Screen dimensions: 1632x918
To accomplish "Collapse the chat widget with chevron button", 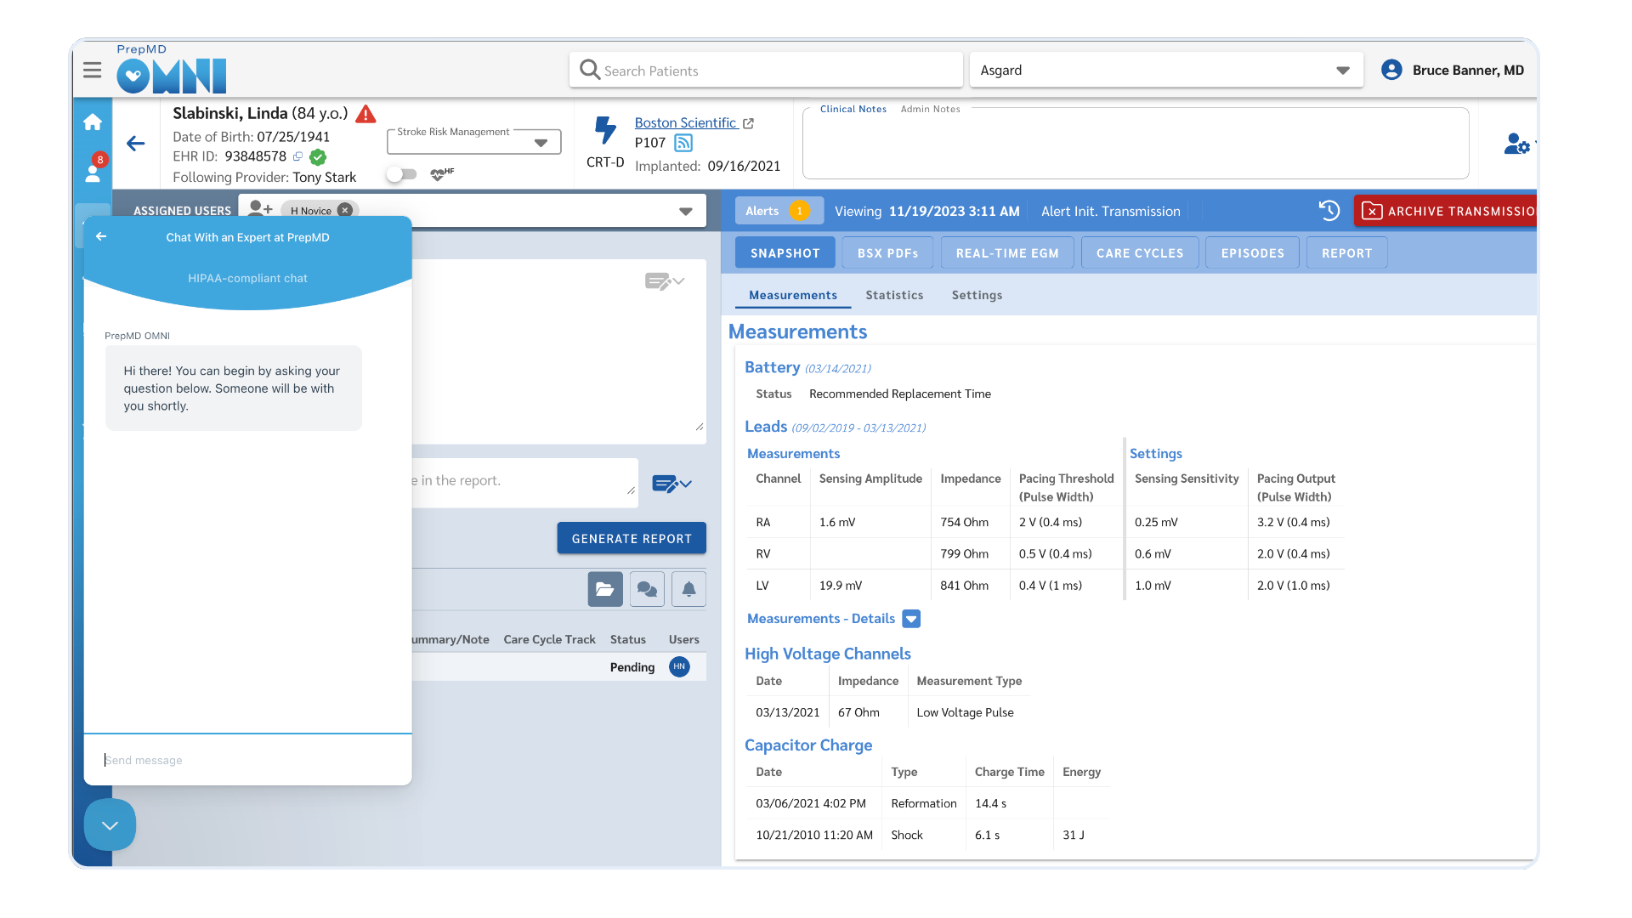I will (x=110, y=824).
